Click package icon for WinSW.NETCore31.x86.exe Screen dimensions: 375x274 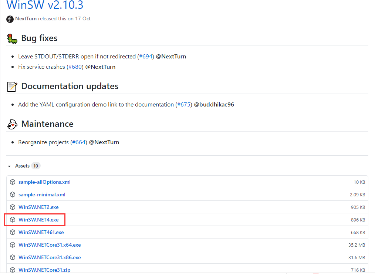(13, 257)
